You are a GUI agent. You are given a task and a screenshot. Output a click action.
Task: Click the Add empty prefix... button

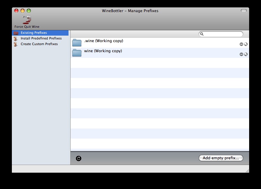[221, 158]
